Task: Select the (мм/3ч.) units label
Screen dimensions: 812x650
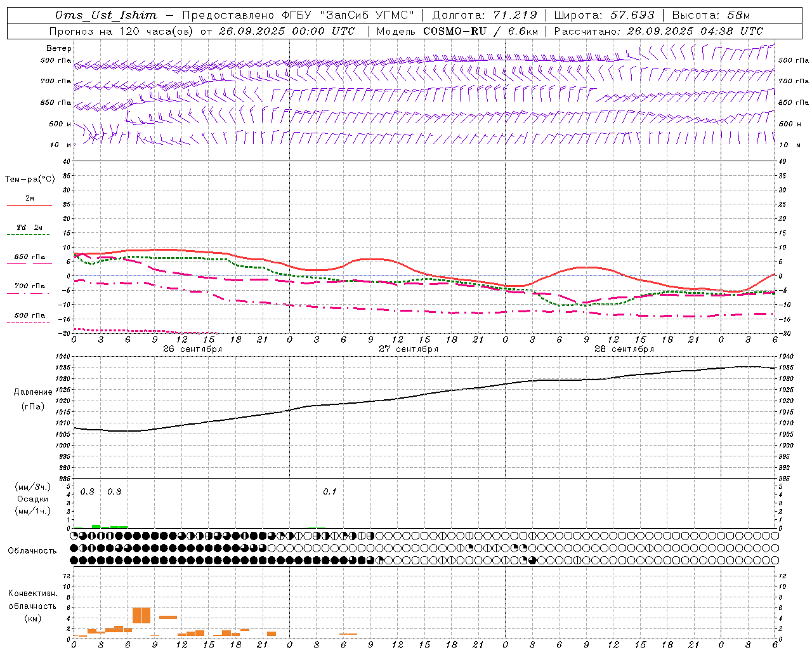Action: 33,487
